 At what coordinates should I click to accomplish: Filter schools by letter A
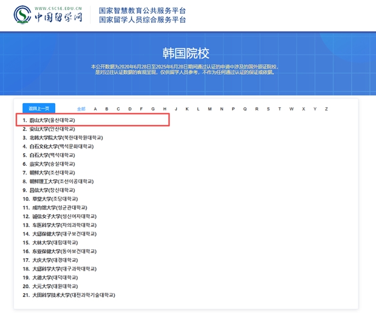click(95, 109)
